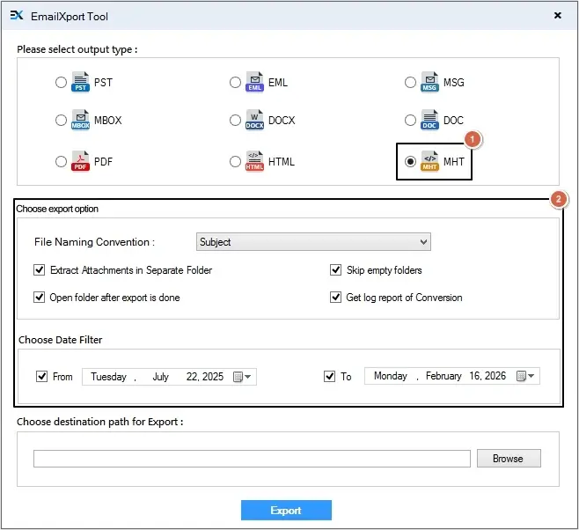Screen dimensions: 579x530
Task: Open the To date calendar icon
Action: 521,376
